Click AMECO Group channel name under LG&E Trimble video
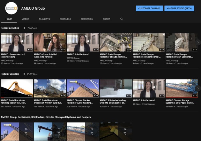 coord(106,61)
